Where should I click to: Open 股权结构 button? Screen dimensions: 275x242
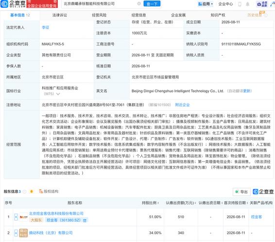pos(49,192)
